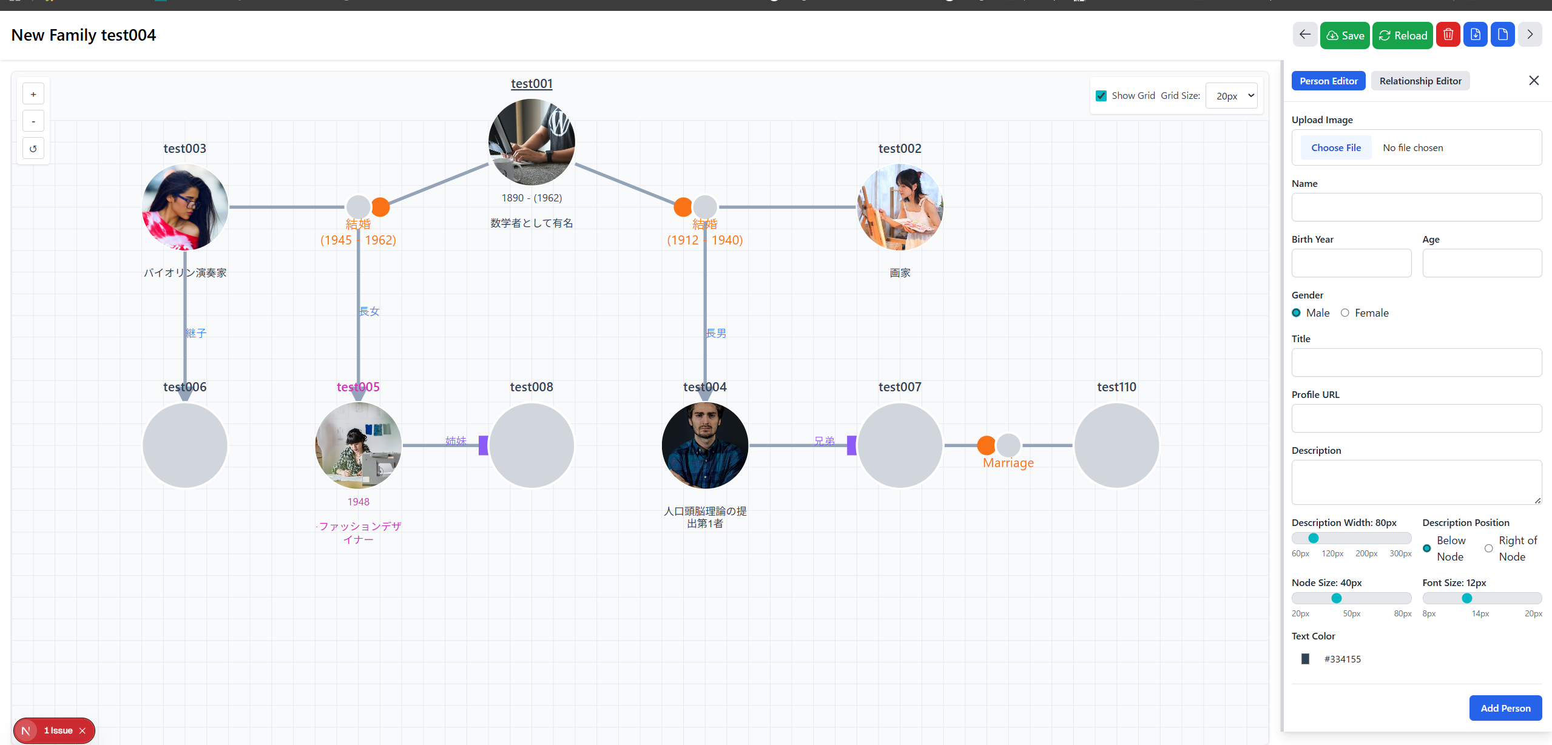Click the test004 portrait node
The image size is (1552, 745).
[704, 445]
